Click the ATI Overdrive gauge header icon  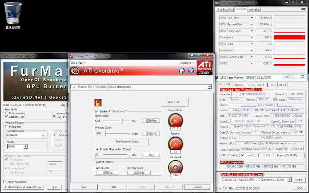click(75, 71)
